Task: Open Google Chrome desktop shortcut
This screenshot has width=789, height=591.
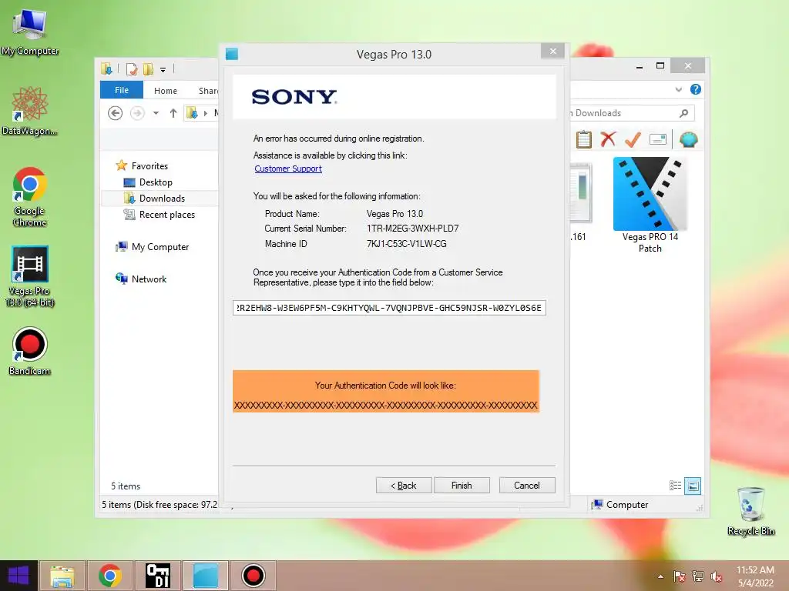Action: (x=30, y=196)
